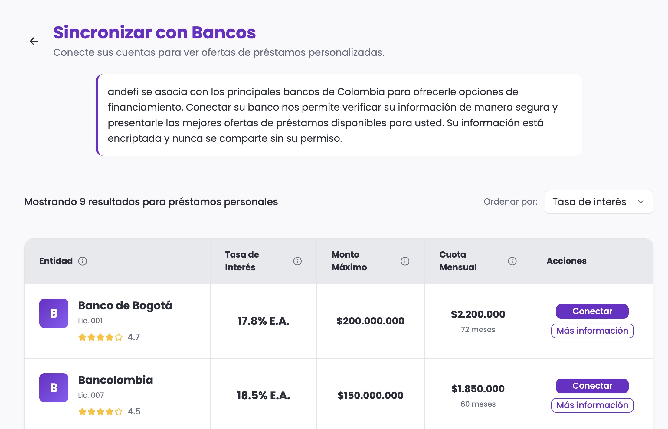The image size is (668, 429).
Task: Click the Entidad info icon
Action: [x=83, y=261]
